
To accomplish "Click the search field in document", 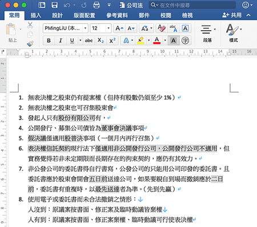I will pyautogui.click(x=192, y=5).
